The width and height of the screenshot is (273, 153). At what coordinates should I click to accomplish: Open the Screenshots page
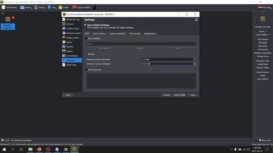72,56
